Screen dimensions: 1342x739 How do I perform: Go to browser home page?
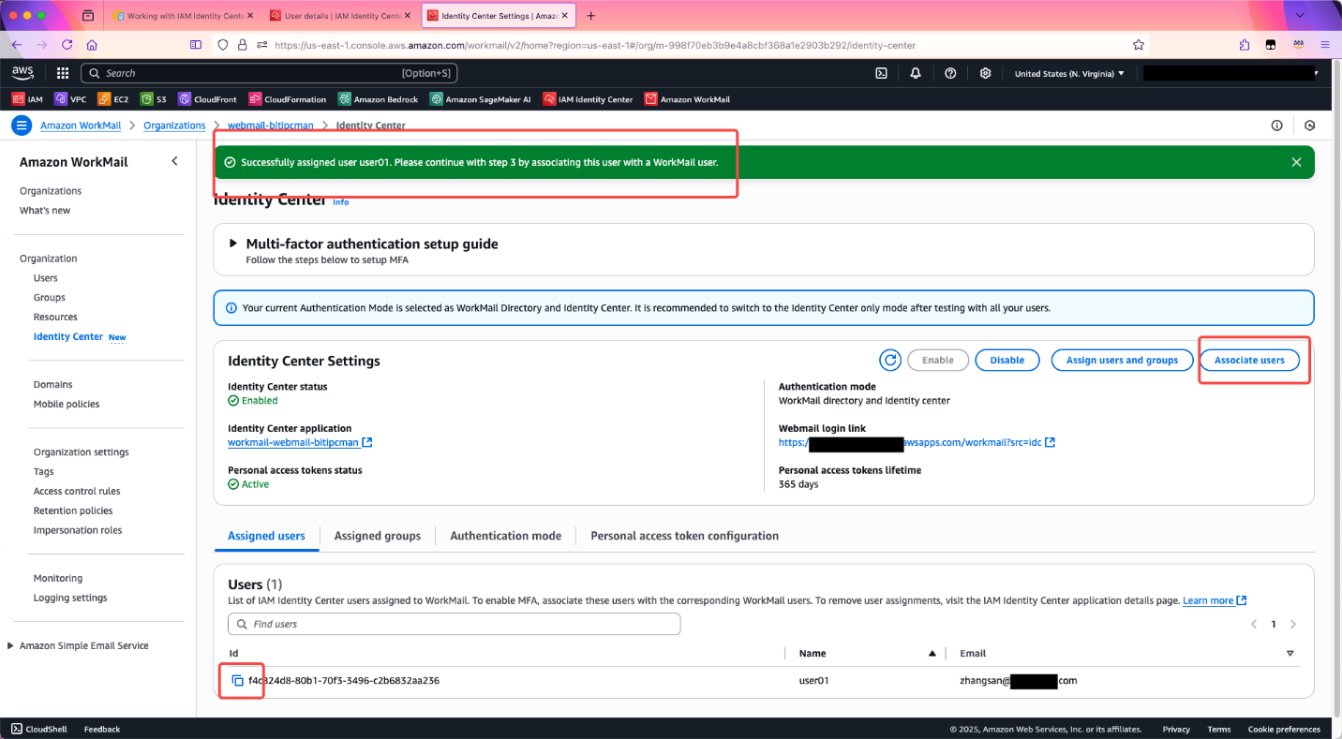coord(92,44)
